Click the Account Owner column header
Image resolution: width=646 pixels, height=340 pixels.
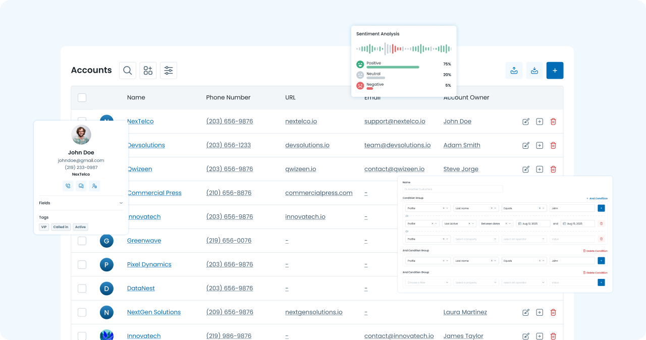(466, 98)
